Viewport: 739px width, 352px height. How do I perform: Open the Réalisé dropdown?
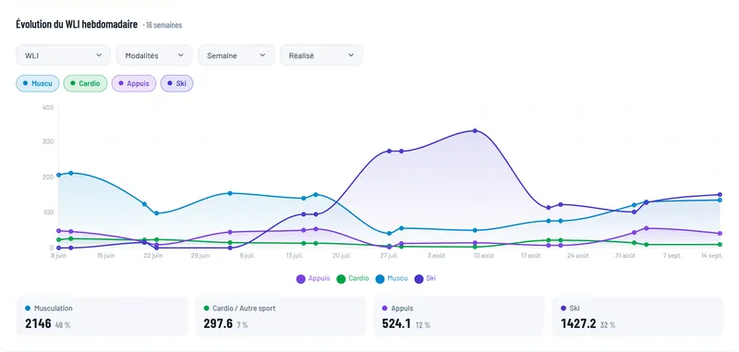[321, 55]
